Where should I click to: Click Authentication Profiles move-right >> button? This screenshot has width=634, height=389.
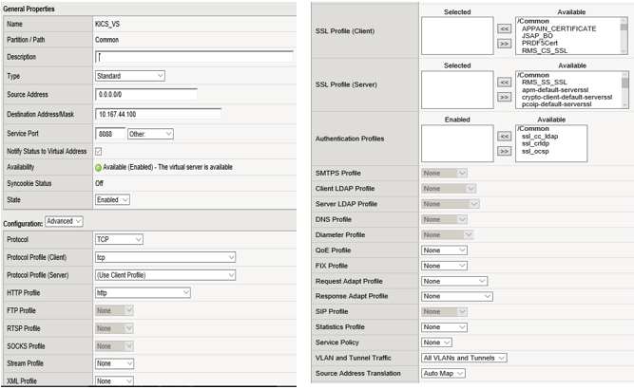(x=504, y=150)
